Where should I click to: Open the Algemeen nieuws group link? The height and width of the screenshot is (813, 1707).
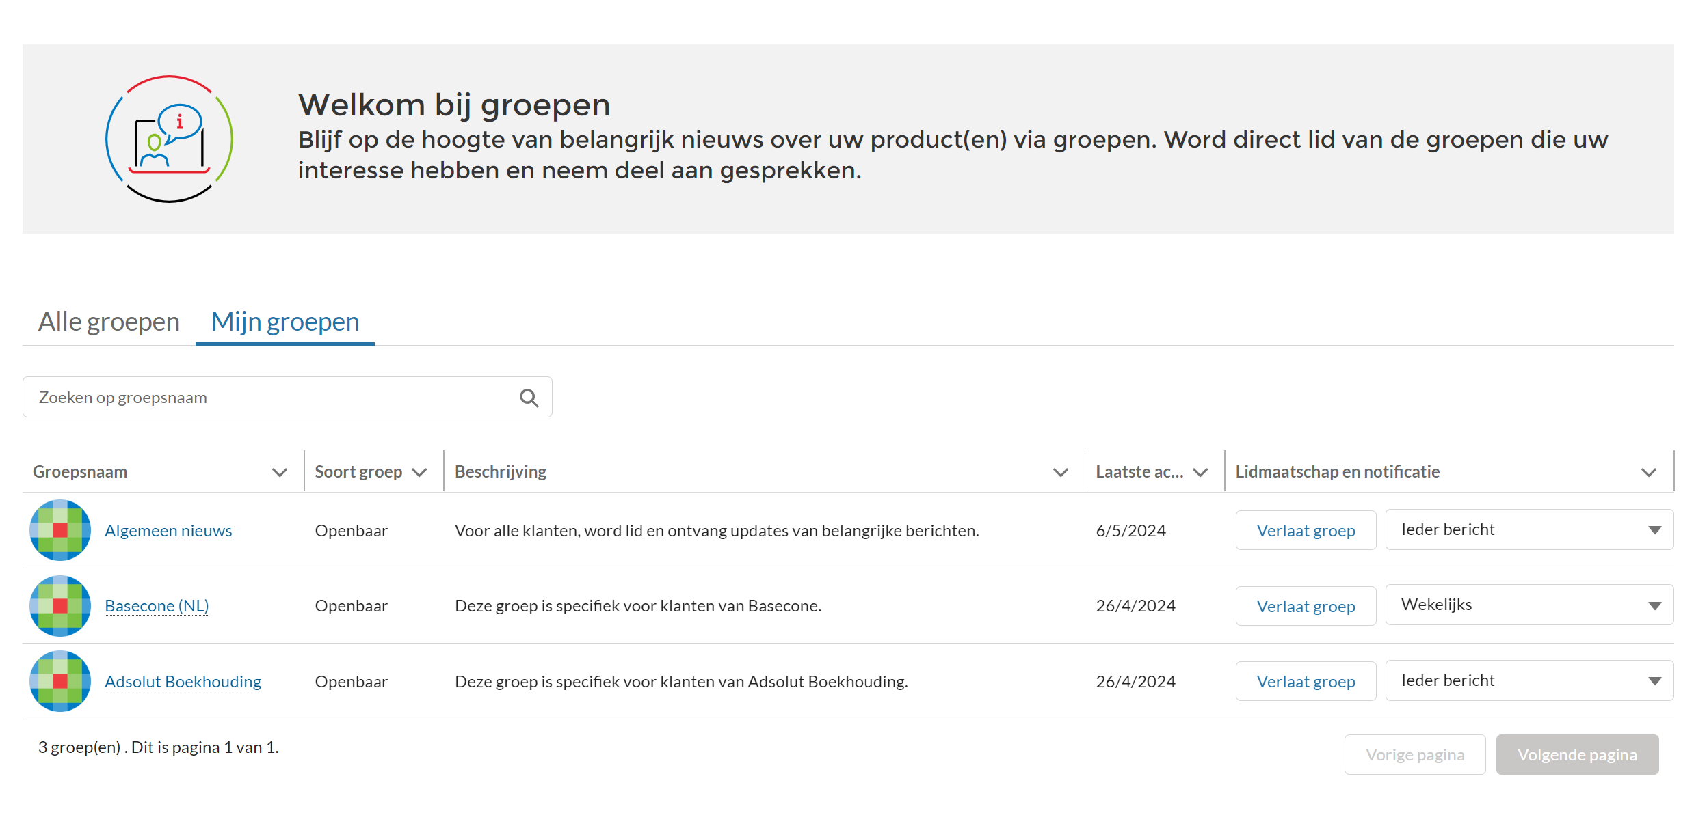pyautogui.click(x=168, y=530)
